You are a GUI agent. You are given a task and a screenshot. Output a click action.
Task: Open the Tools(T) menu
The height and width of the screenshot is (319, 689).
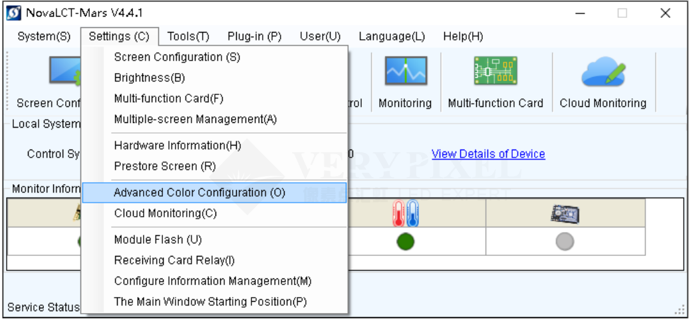coord(188,37)
